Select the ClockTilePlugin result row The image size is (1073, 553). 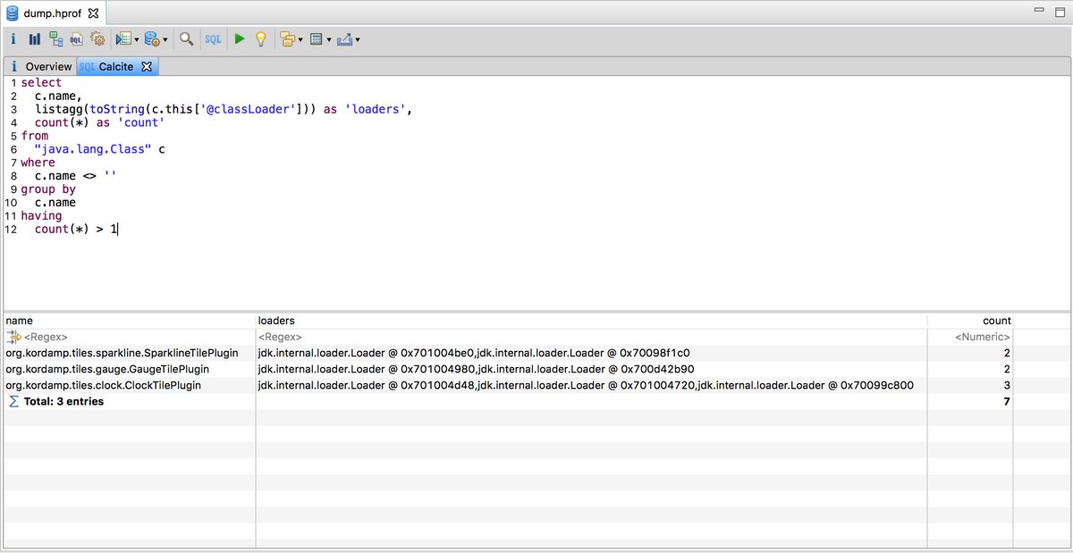point(536,385)
